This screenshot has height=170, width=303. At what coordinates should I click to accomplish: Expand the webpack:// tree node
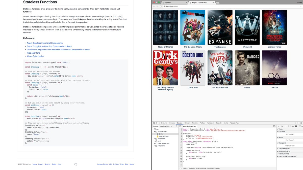click(x=155, y=146)
